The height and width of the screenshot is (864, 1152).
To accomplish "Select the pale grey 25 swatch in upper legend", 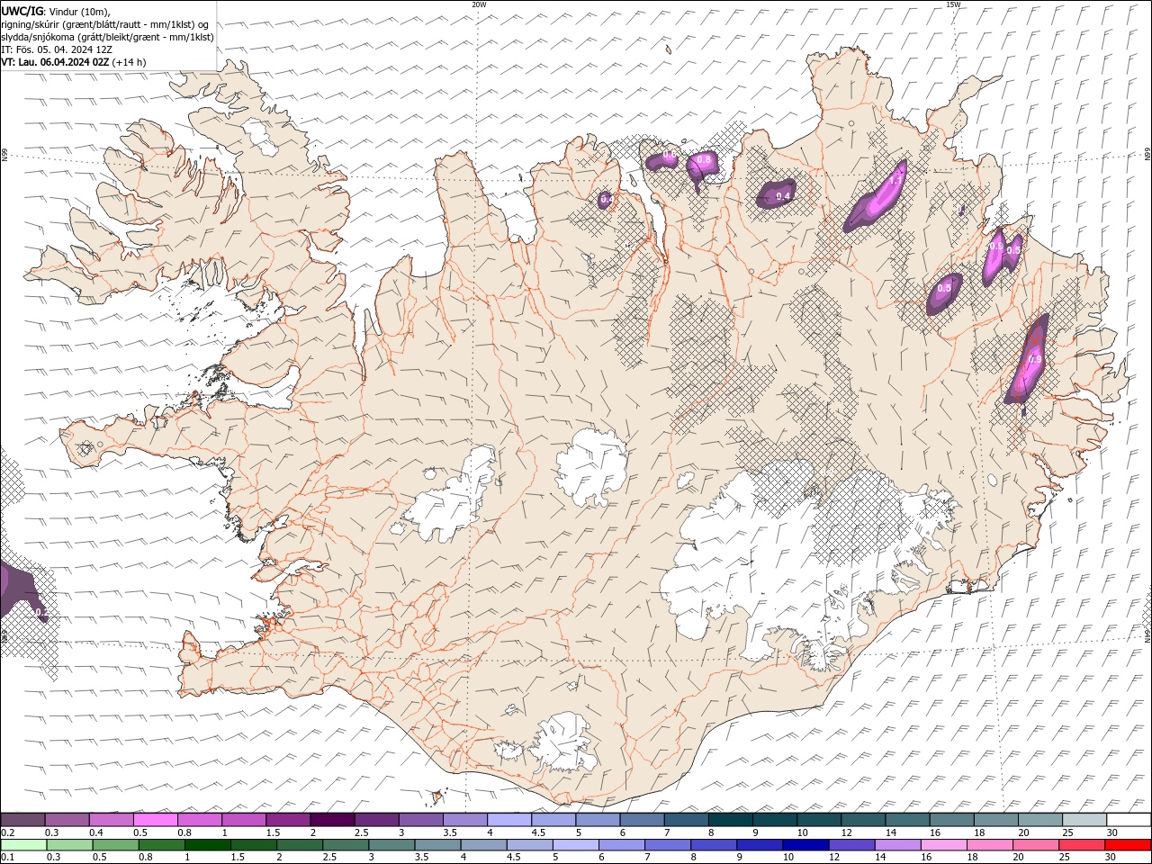I will click(x=1085, y=820).
